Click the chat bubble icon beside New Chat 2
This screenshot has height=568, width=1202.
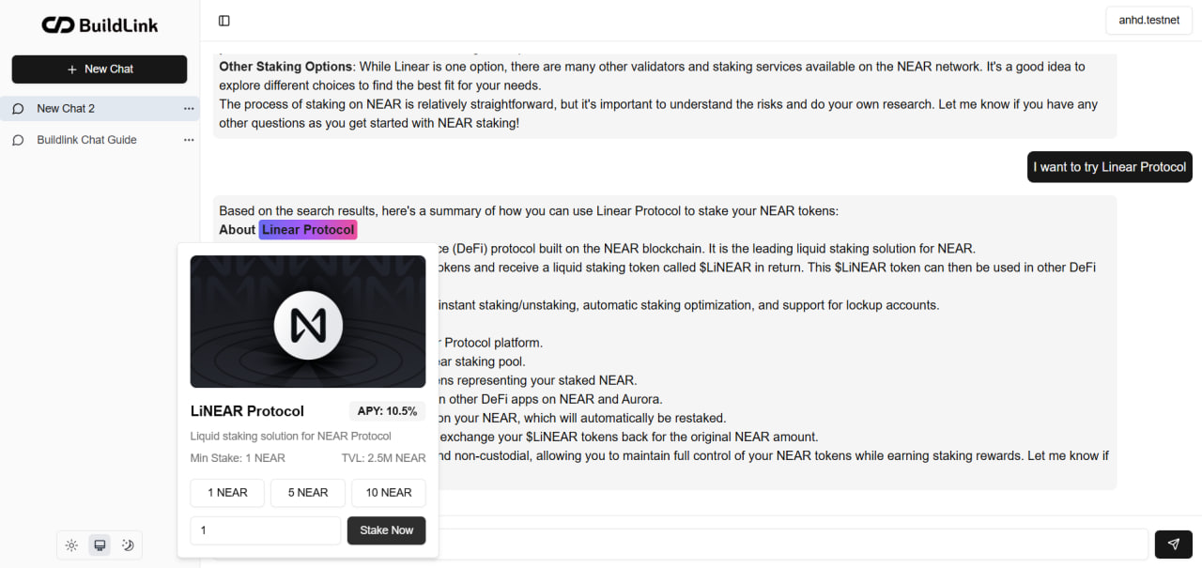pyautogui.click(x=18, y=109)
